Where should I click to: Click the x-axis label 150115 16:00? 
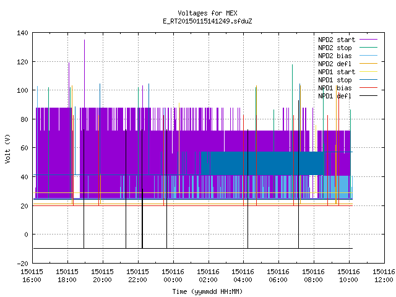[x=32, y=276]
